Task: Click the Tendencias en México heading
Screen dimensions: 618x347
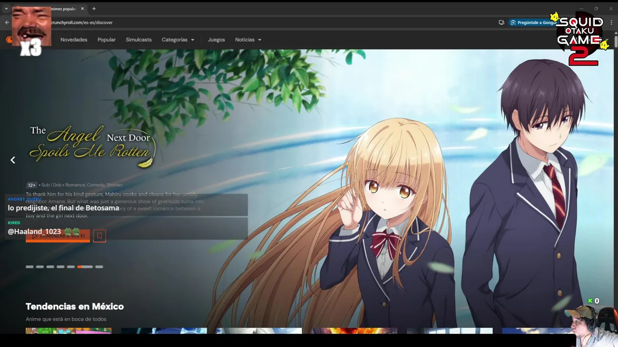Action: [74, 307]
